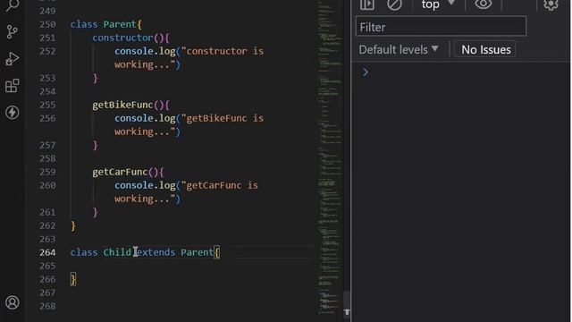Click line number 268 in the gutter

(x=47, y=306)
